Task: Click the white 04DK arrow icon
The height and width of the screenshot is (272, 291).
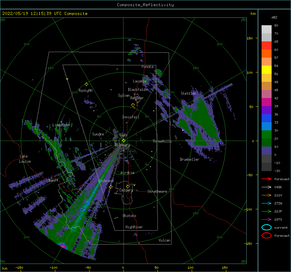Action: click(266, 187)
